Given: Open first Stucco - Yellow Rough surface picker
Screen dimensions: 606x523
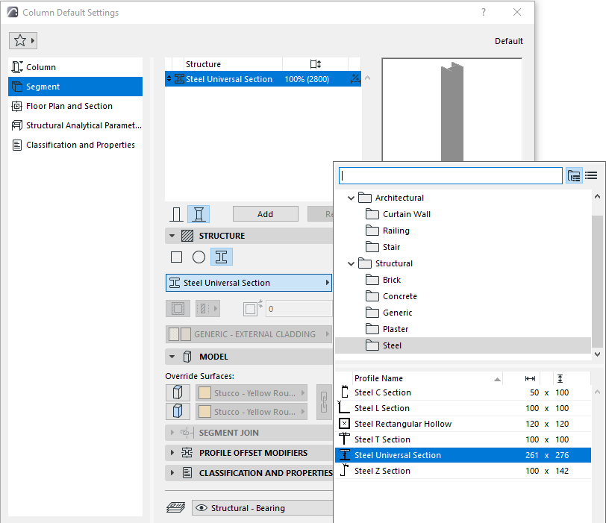Looking at the screenshot, I should pos(252,393).
